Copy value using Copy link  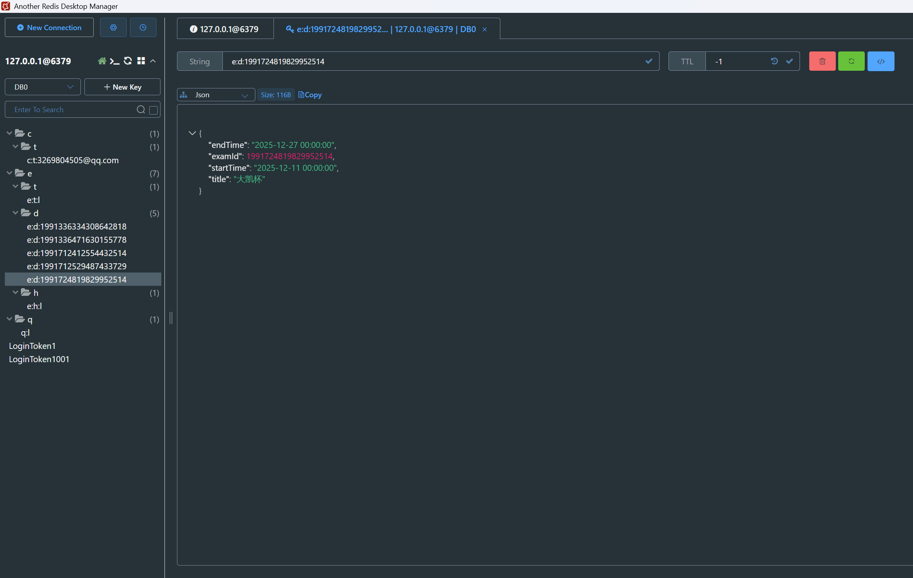310,95
